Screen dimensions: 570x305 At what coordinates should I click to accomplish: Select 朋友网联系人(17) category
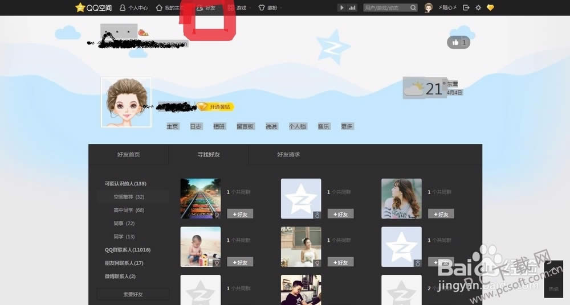pos(124,263)
